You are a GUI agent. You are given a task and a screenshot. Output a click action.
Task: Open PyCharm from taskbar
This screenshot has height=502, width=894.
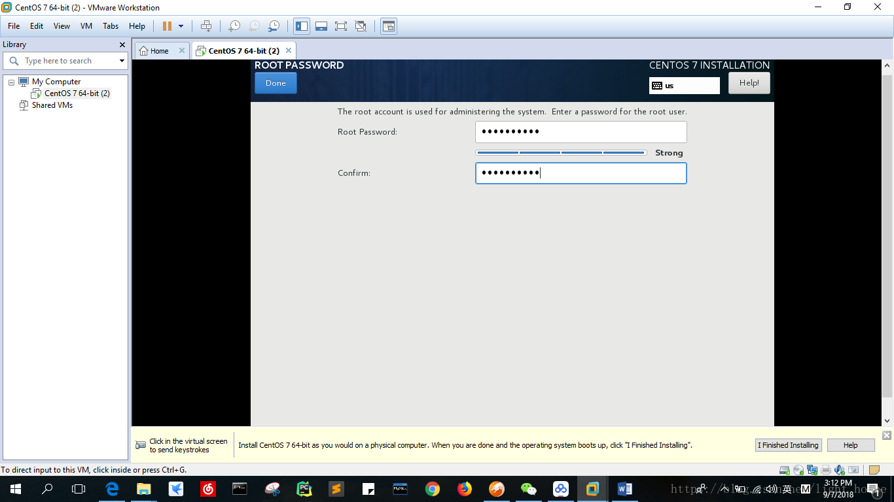(304, 489)
